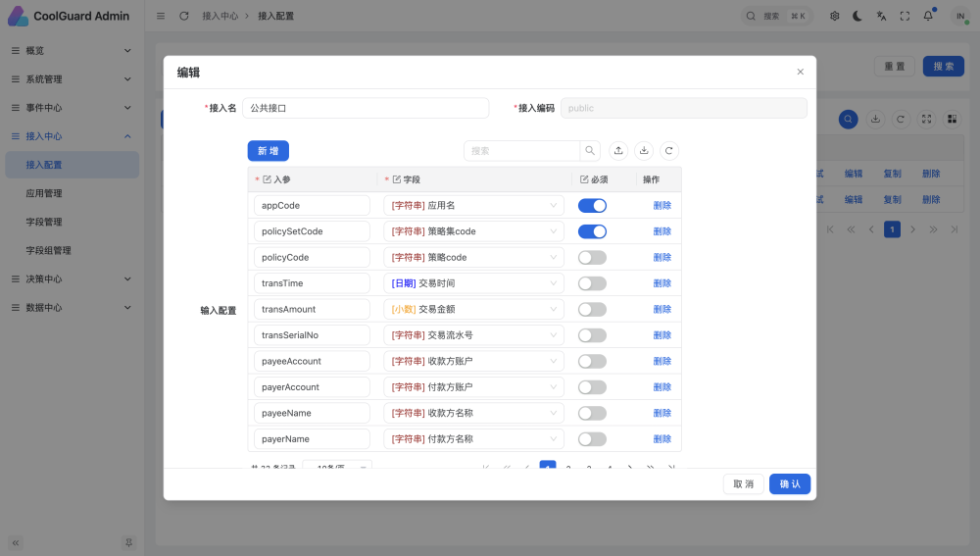Screen dimensions: 980x556
Task: Open the field dropdown for policyCode row
Action: coord(473,258)
